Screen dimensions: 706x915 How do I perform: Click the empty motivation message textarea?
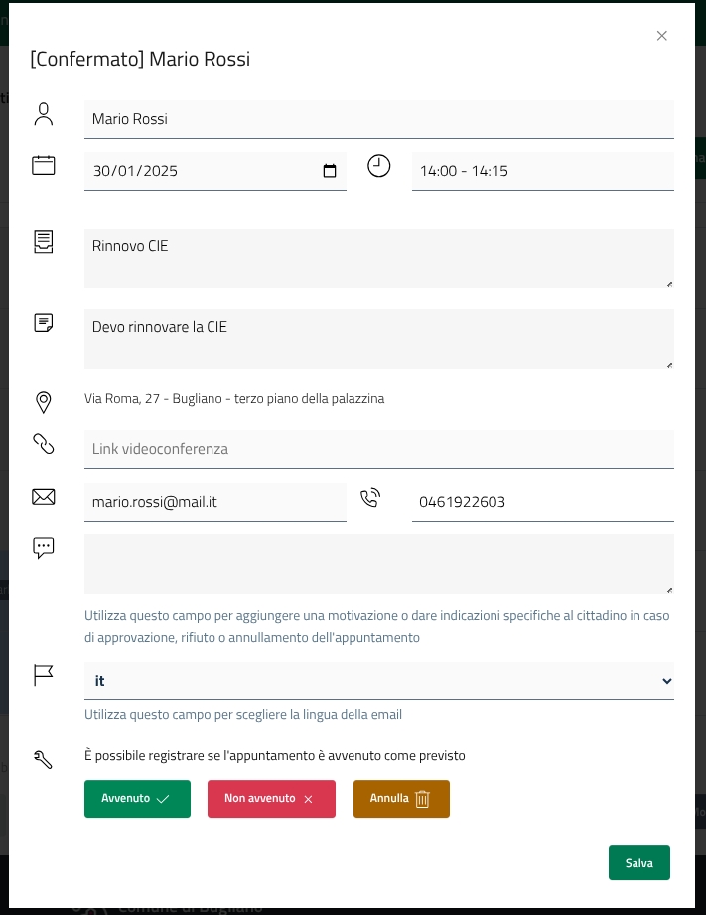(378, 564)
